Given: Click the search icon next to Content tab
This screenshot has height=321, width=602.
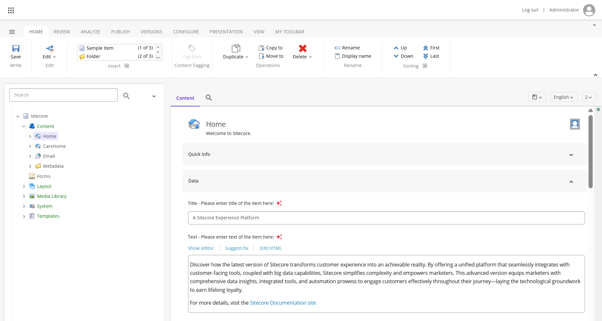Looking at the screenshot, I should tap(209, 98).
